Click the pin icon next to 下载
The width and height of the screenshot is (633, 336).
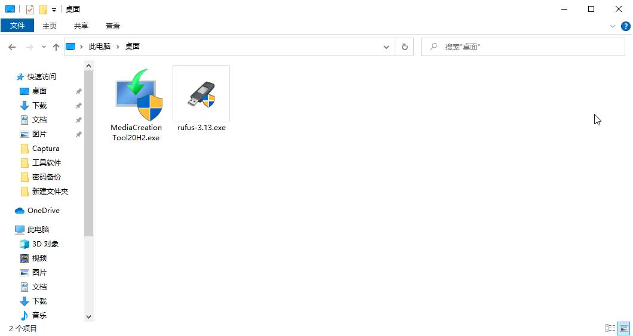coord(79,106)
